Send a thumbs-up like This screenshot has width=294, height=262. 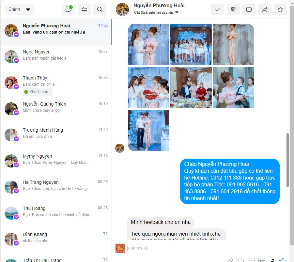point(283,260)
